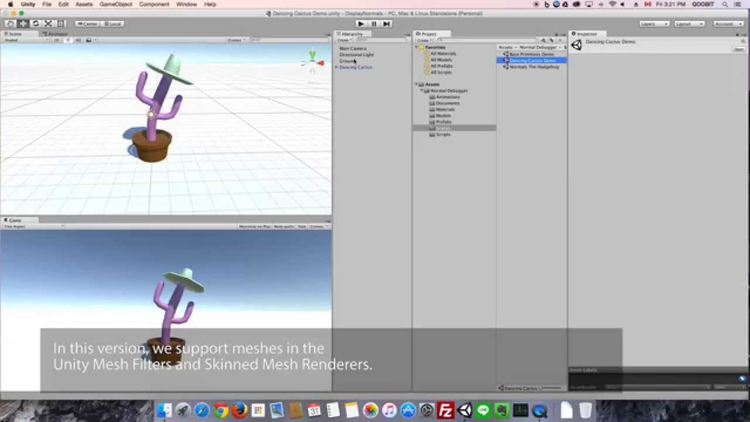This screenshot has width=750, height=422.
Task: Click the scene orientation gizmo
Action: point(313,62)
